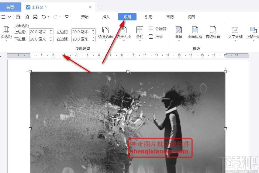Click the Undo arrow icon
The image size is (259, 173).
(44, 17)
